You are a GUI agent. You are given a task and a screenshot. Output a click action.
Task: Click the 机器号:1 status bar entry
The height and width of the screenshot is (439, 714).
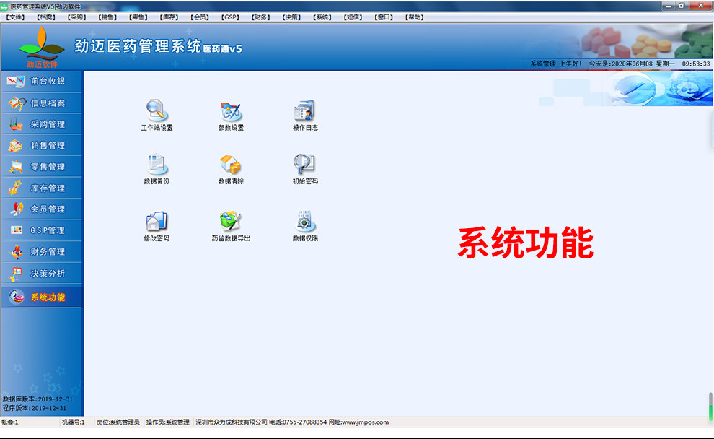point(74,422)
